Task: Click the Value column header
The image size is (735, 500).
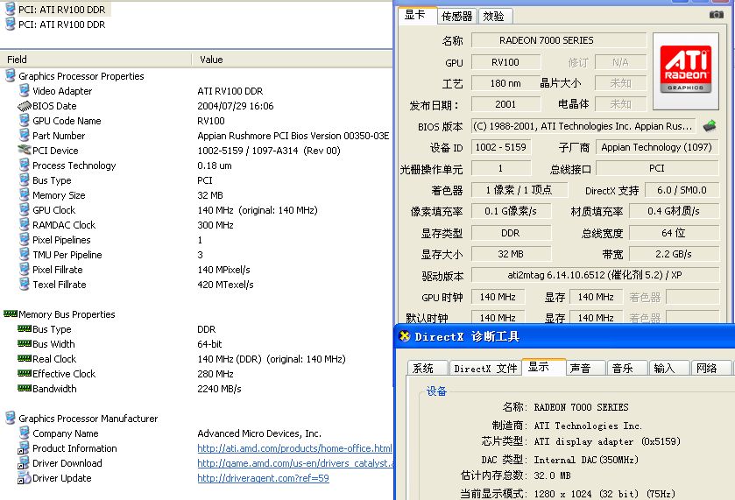Action: (293, 60)
